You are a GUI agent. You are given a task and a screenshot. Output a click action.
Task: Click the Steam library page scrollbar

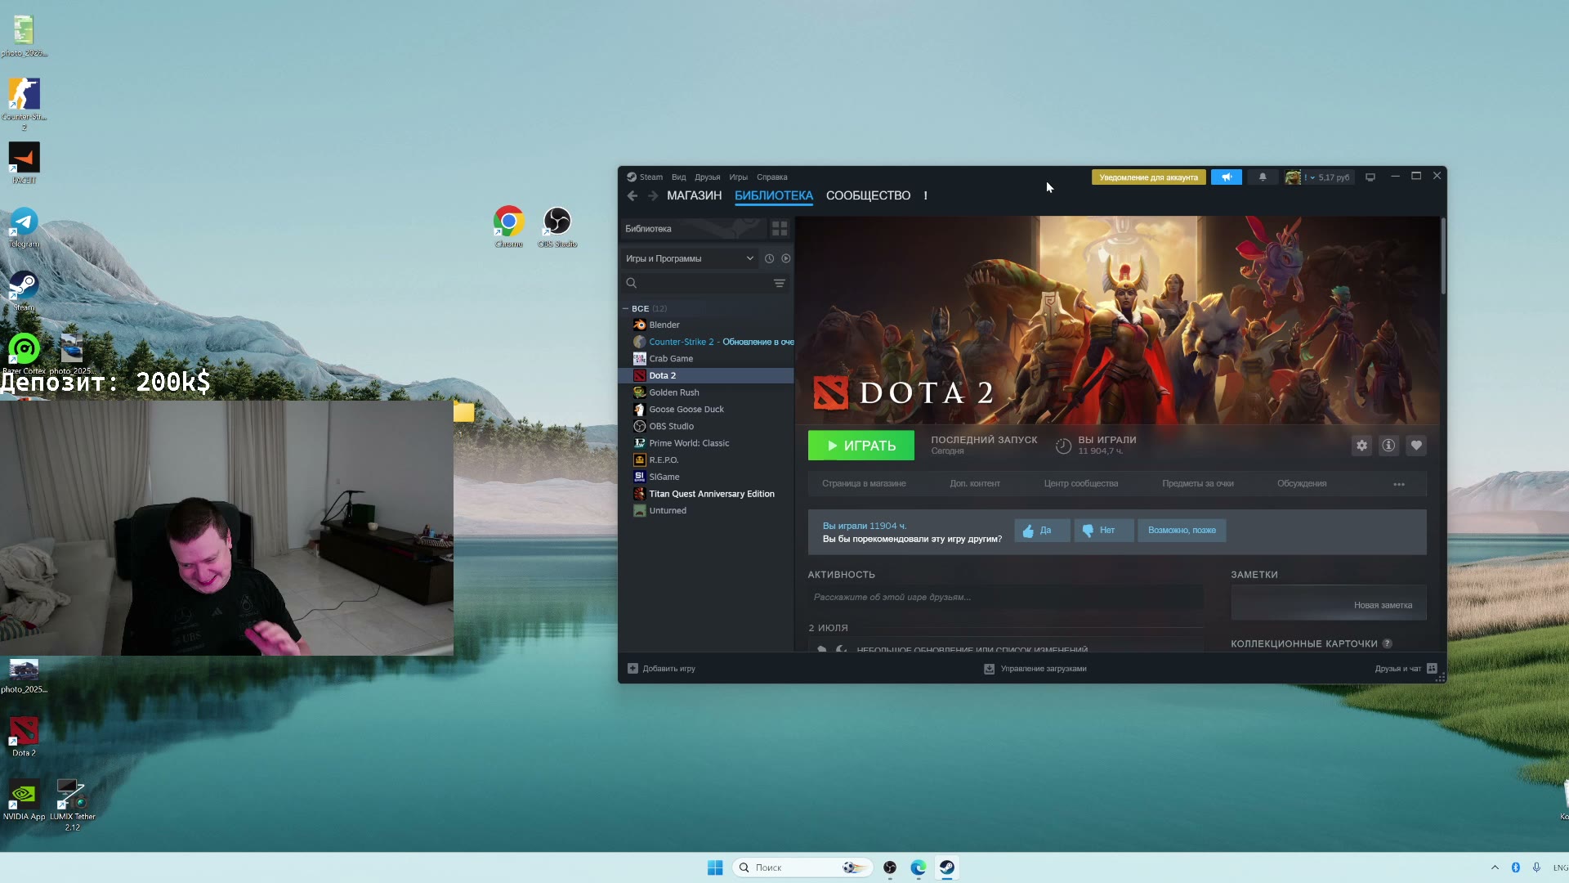point(1443,255)
